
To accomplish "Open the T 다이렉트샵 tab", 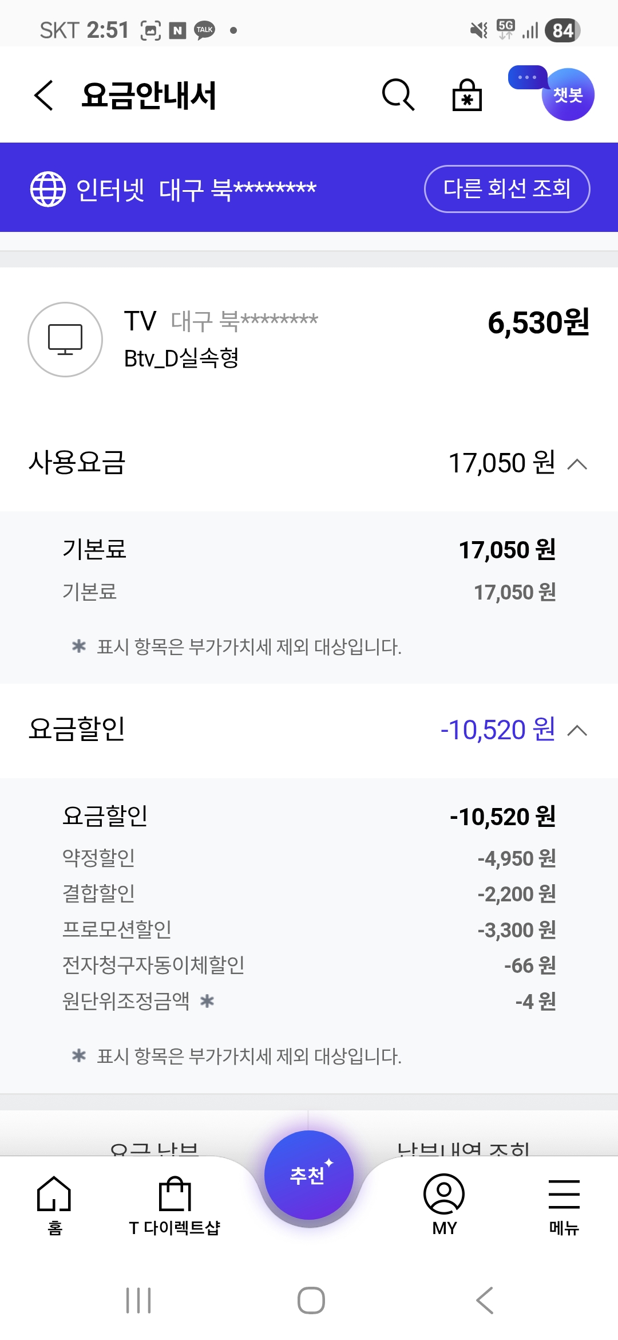I will [175, 1203].
